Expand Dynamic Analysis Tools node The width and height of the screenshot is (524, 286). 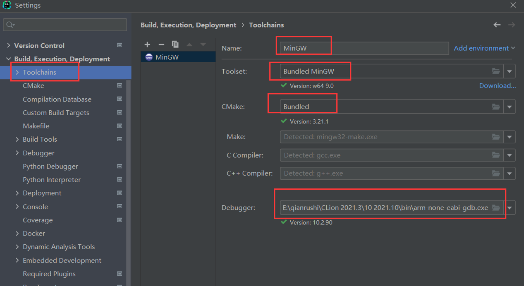(17, 247)
